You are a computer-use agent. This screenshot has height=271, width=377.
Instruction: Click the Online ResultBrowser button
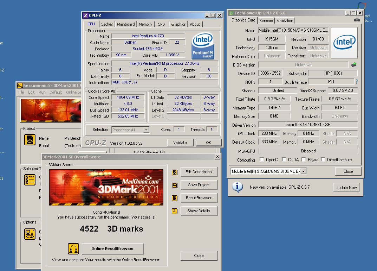(x=113, y=248)
